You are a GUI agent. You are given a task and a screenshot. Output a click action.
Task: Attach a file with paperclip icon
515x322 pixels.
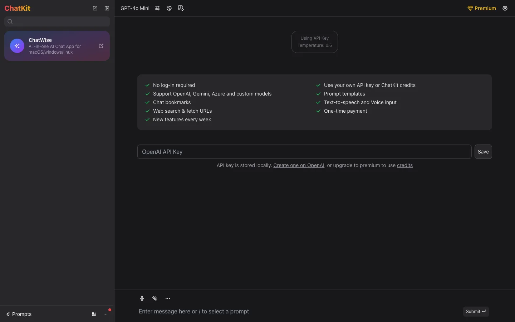(x=155, y=298)
